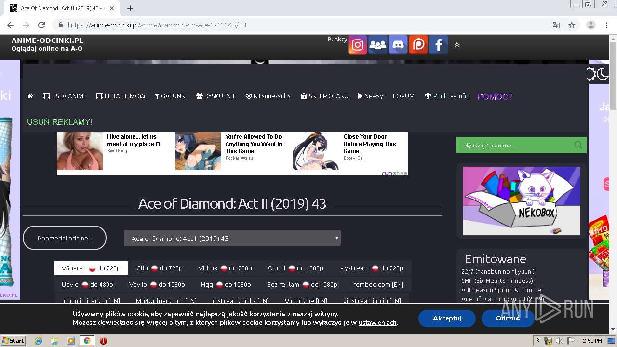Select Bez reklam 1080p player tab
Image resolution: width=617 pixels, height=347 pixels.
(302, 284)
